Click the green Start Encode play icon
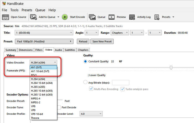Screen dimensions: 194x123 pyautogui.click(x=65, y=17)
